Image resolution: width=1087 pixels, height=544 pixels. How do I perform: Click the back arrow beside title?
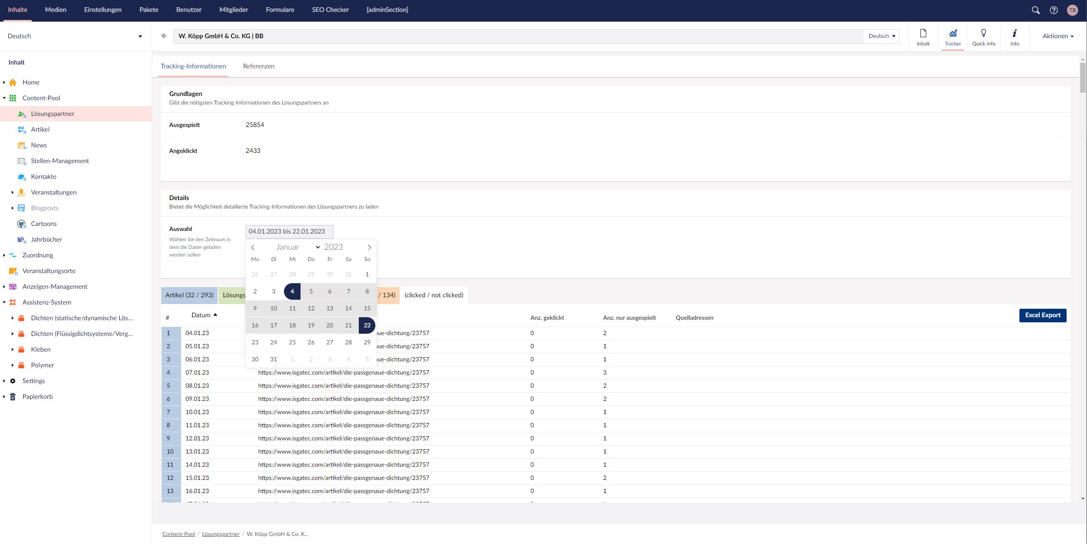click(x=164, y=36)
